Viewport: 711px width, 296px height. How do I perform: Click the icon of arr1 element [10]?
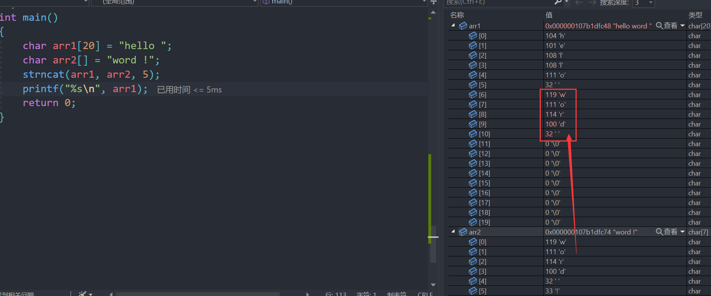[x=473, y=134]
